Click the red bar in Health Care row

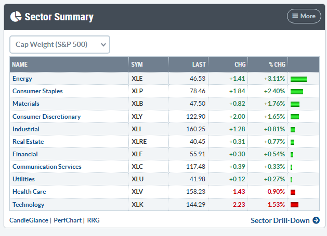click(x=293, y=192)
